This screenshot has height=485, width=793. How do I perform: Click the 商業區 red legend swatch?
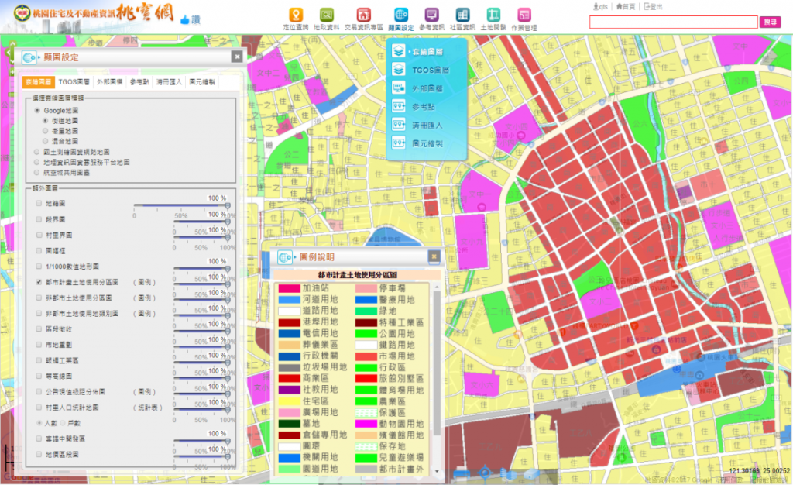(x=290, y=378)
